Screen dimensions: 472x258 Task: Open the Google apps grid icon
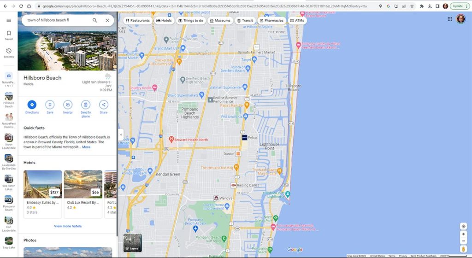pyautogui.click(x=450, y=19)
